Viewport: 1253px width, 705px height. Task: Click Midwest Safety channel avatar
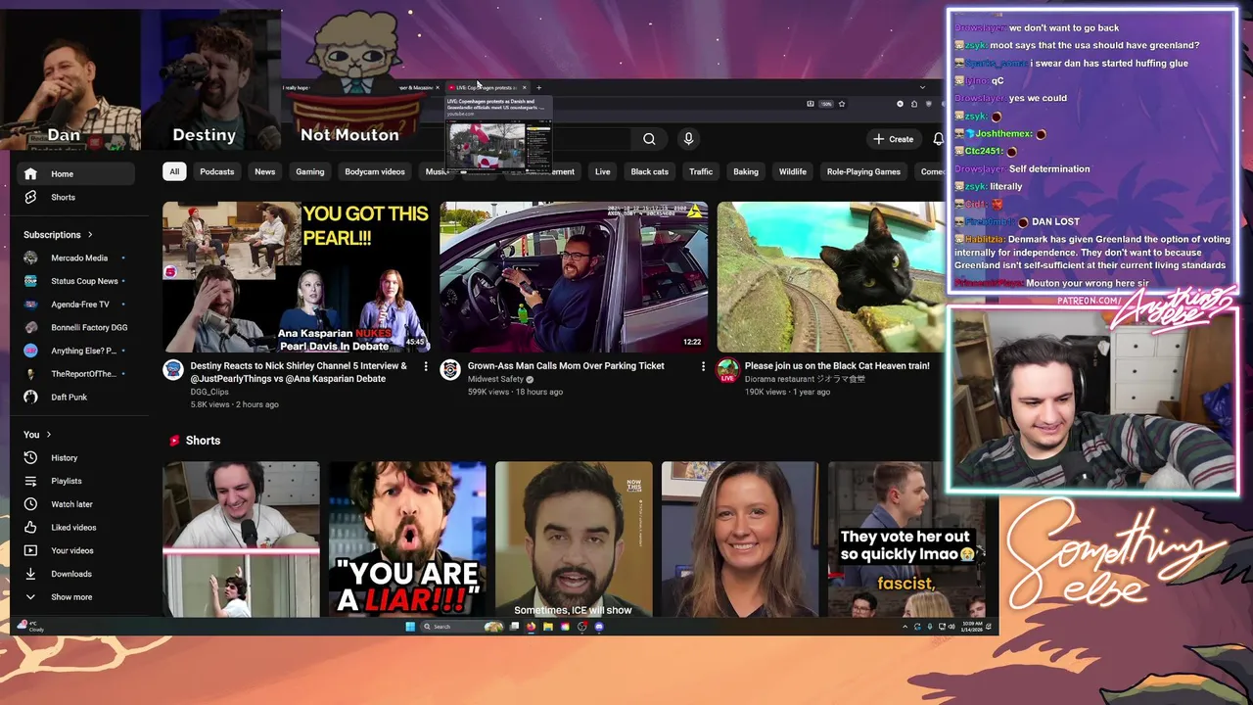pyautogui.click(x=450, y=369)
